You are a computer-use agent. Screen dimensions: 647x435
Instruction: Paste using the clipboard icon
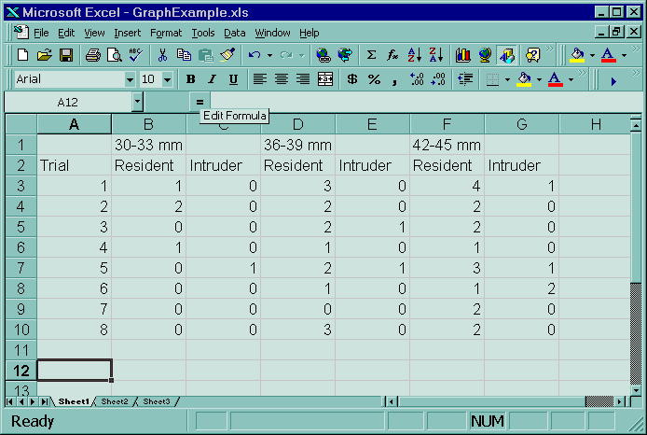pyautogui.click(x=205, y=54)
